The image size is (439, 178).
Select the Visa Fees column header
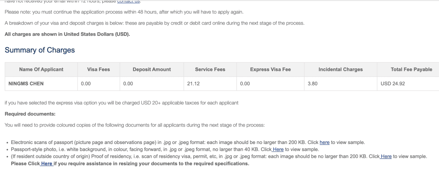(99, 69)
